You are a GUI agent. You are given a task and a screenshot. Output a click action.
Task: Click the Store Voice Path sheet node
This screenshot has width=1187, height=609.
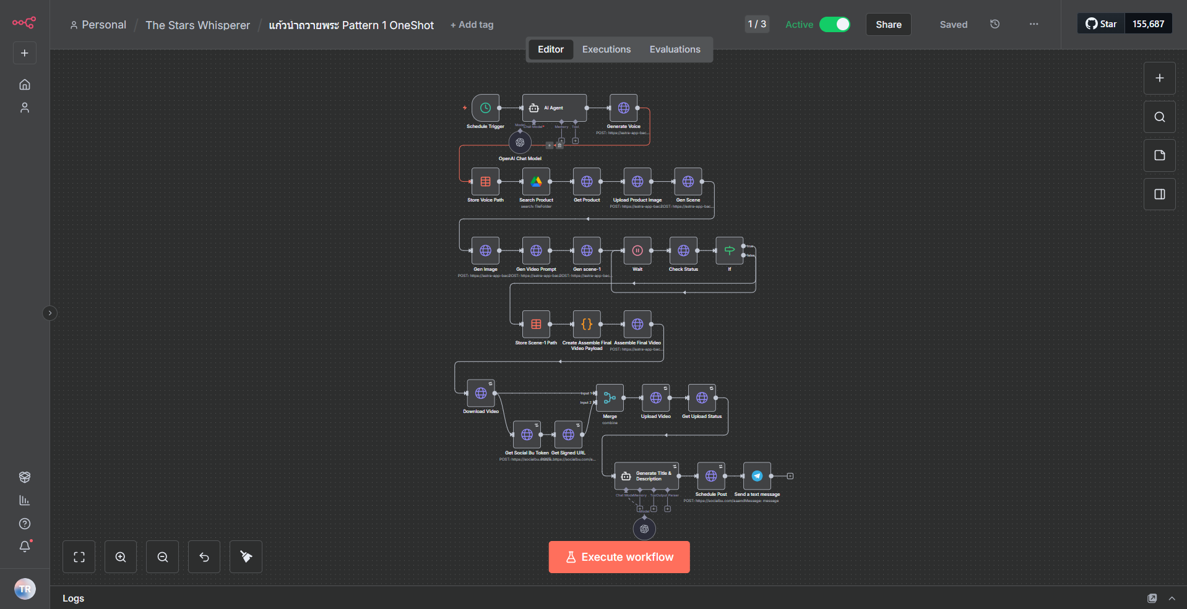pos(485,182)
